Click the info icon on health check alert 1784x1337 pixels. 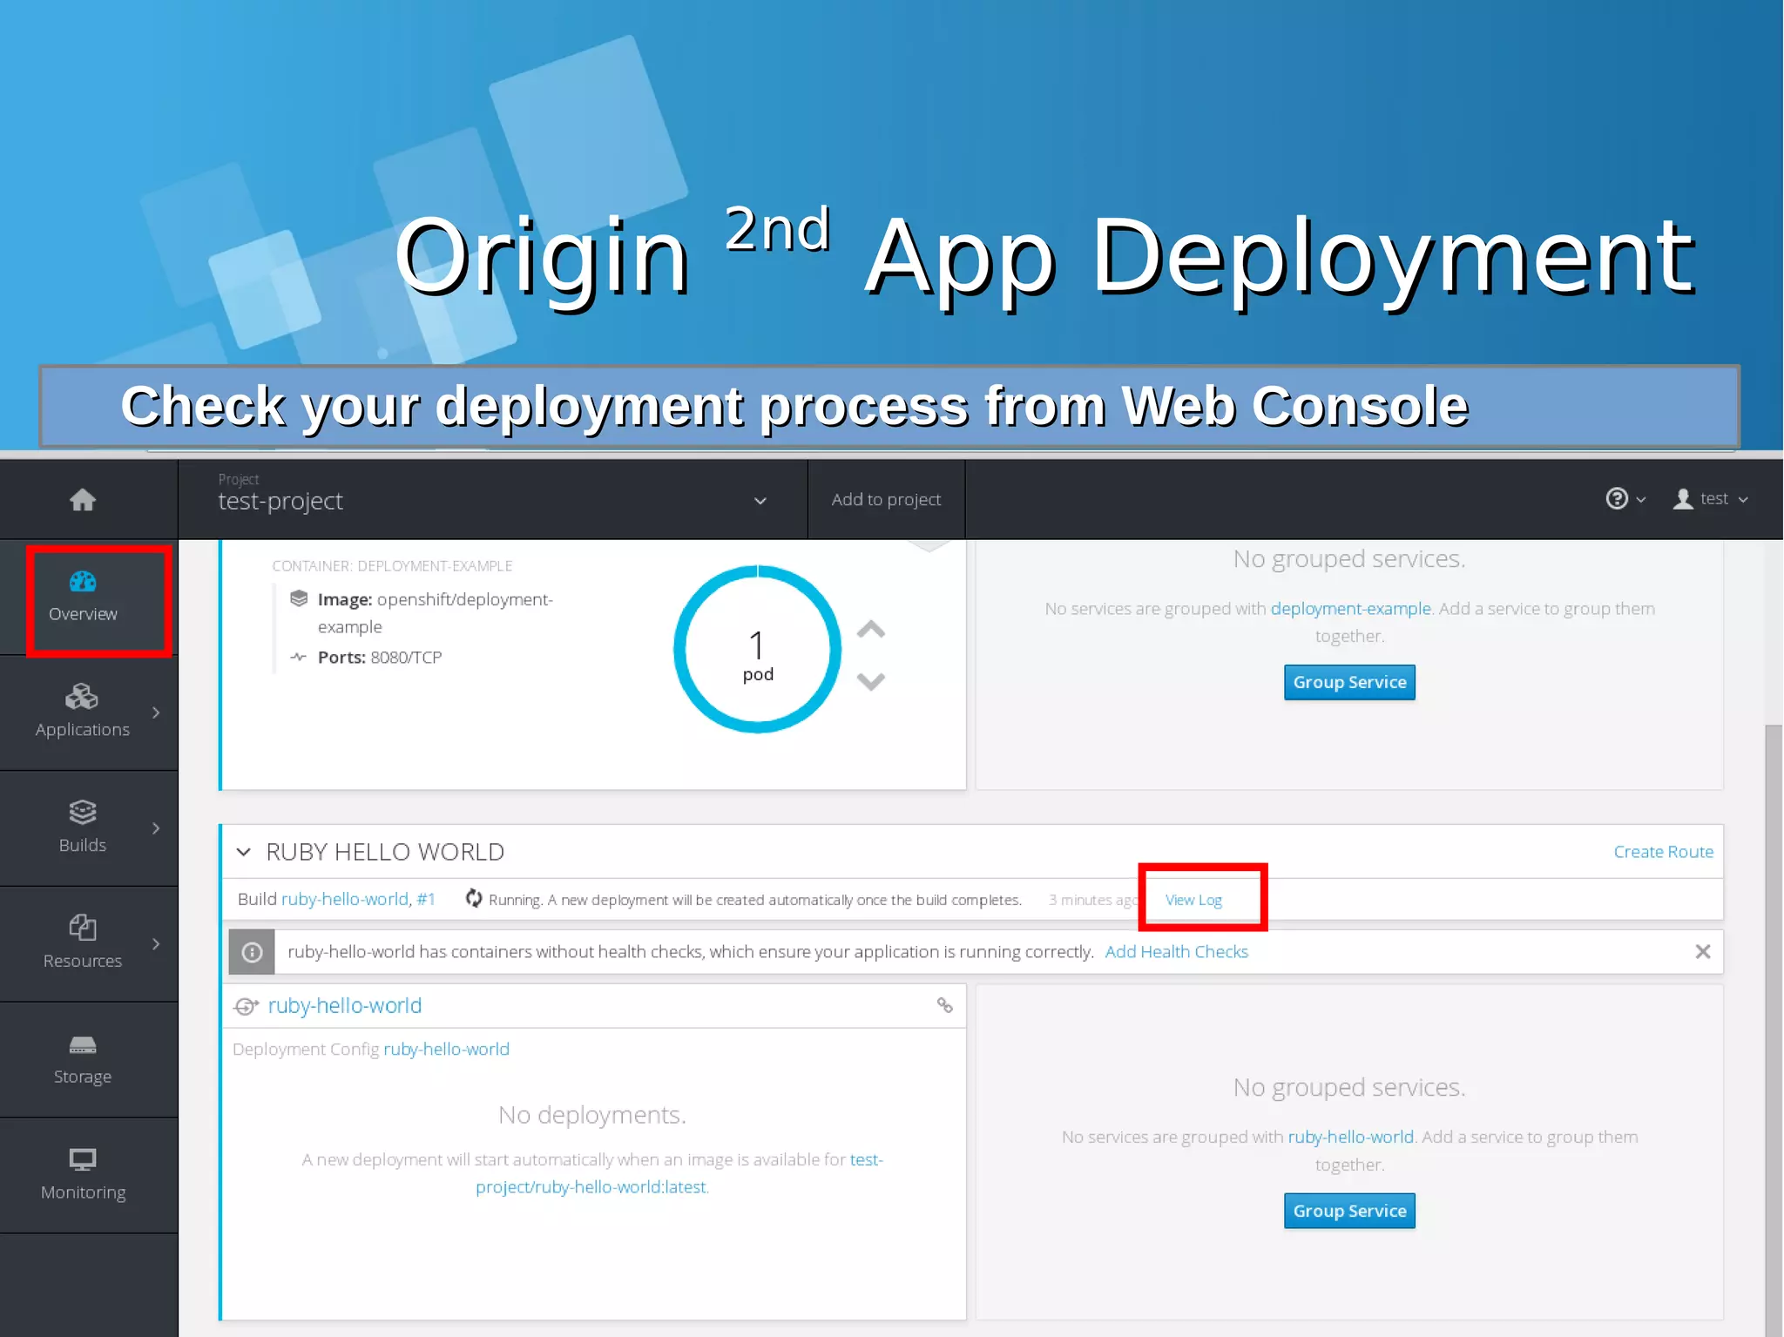pos(252,952)
